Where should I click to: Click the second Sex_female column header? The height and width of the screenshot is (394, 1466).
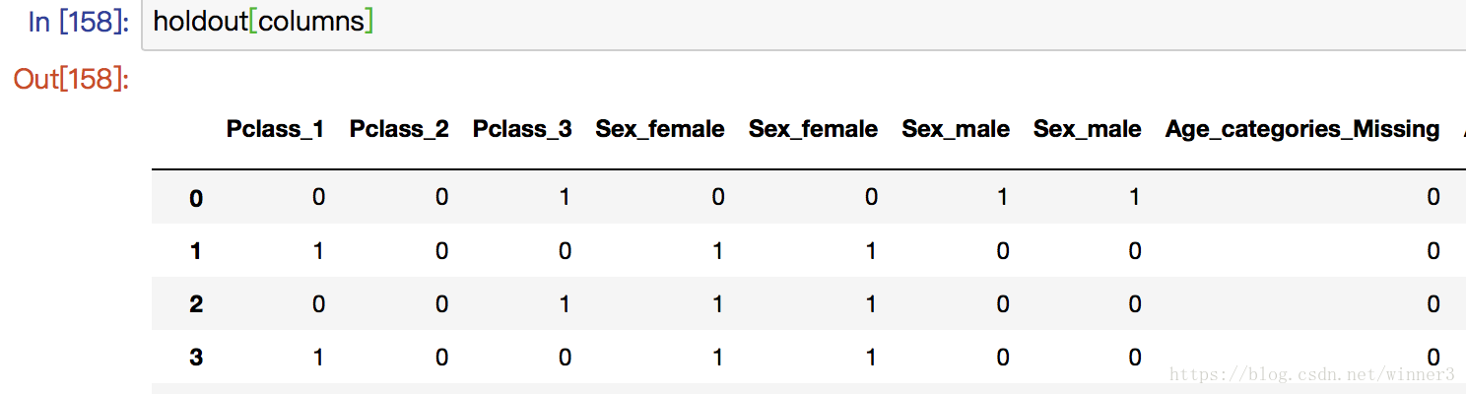tap(813, 129)
